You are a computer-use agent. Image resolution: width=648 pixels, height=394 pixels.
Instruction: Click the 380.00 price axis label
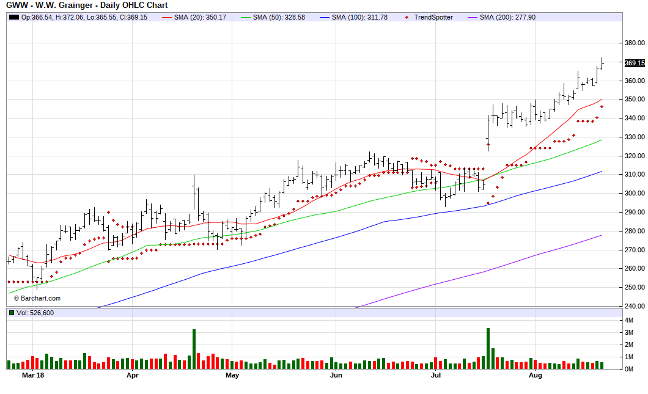635,43
